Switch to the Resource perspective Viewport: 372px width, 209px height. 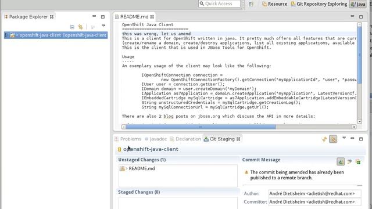[275, 4]
